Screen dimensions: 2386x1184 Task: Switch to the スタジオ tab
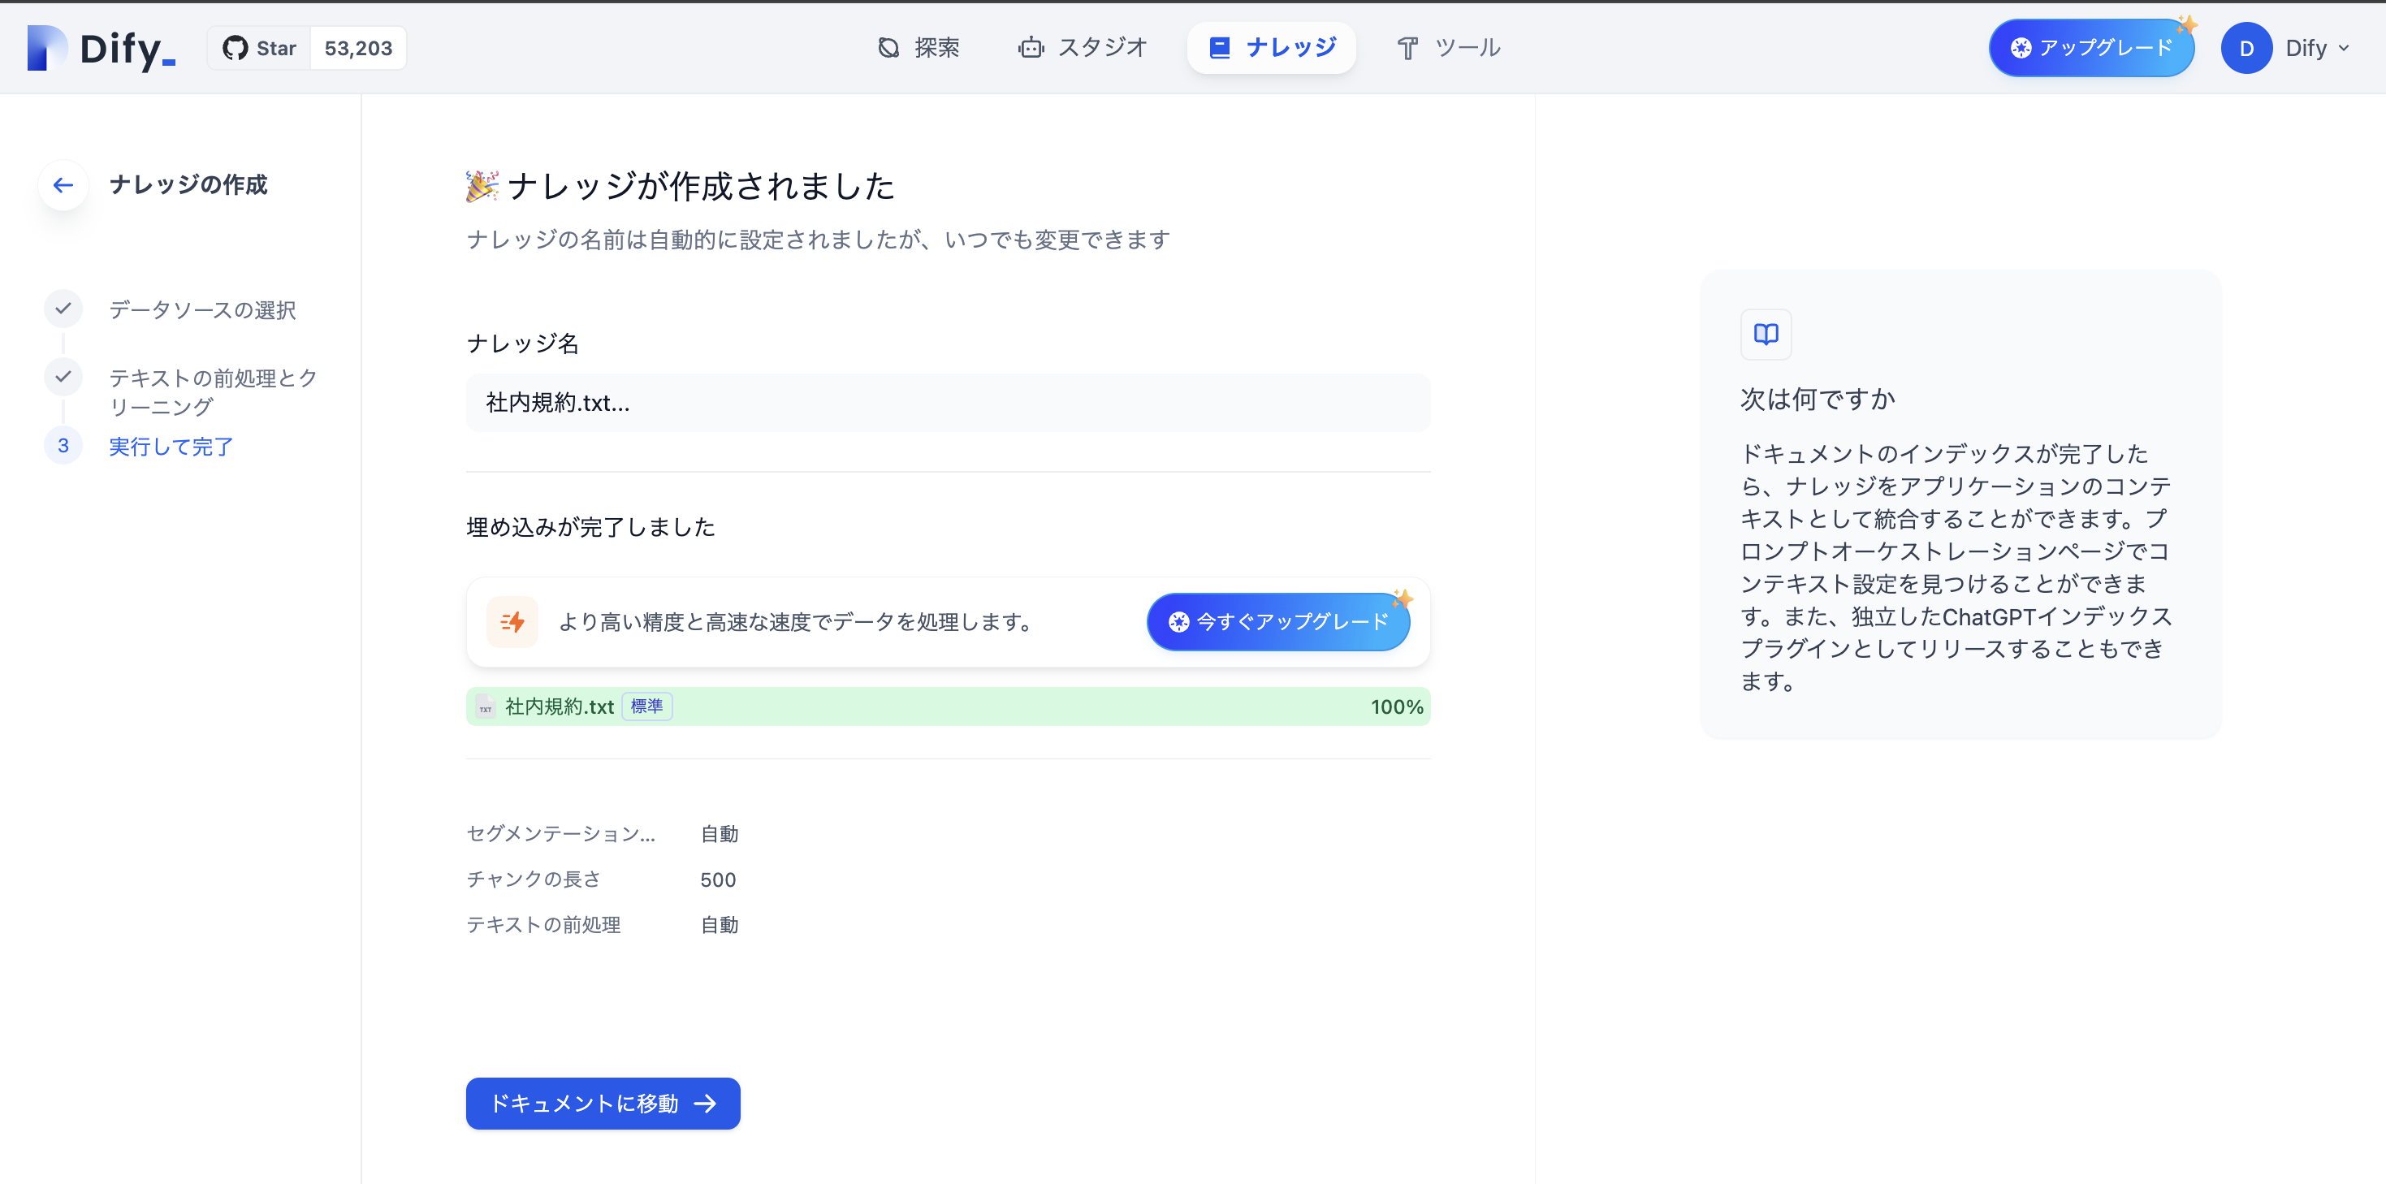[x=1082, y=48]
